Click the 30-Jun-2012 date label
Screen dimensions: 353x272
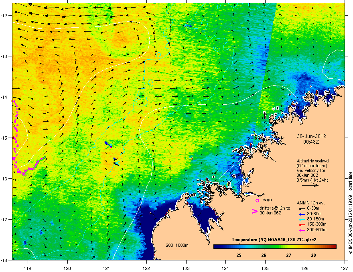point(311,136)
